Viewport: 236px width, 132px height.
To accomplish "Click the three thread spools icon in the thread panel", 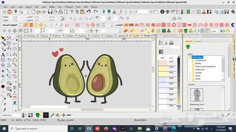I will coord(171,43).
